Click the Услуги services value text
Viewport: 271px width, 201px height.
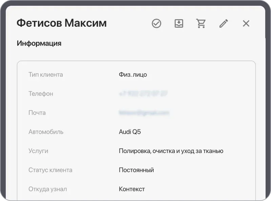coord(171,151)
